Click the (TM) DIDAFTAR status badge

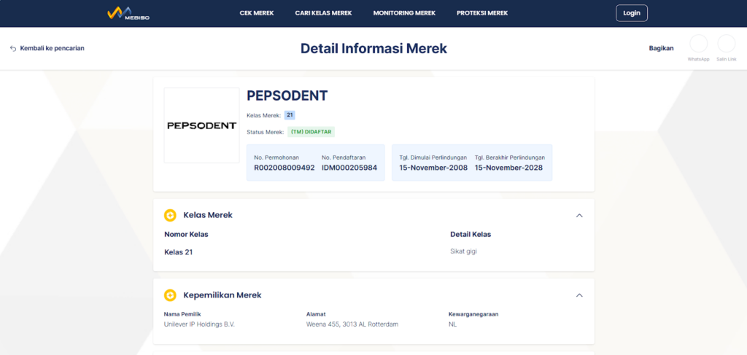311,132
